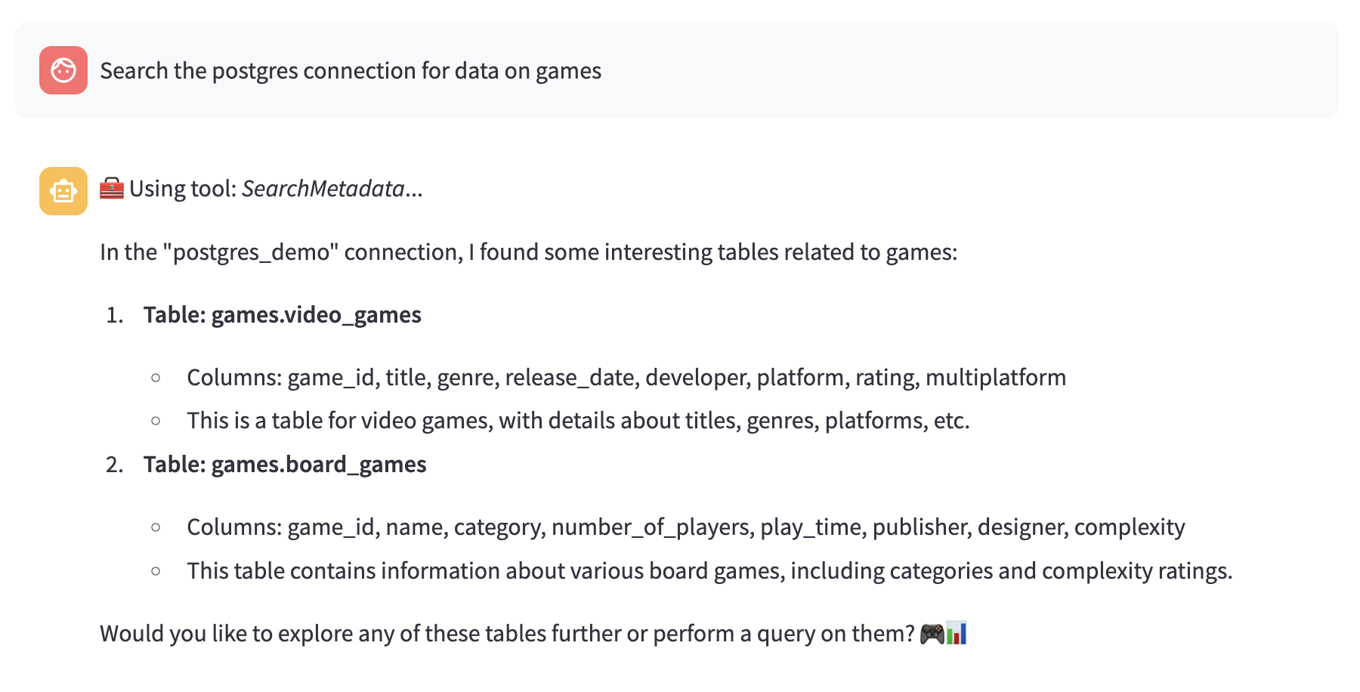Image resolution: width=1360 pixels, height=692 pixels.
Task: Click the game controller emoji
Action: pyautogui.click(x=932, y=633)
